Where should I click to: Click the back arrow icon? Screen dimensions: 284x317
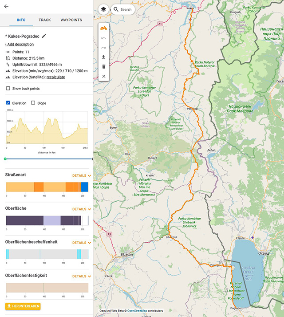pos(6,6)
